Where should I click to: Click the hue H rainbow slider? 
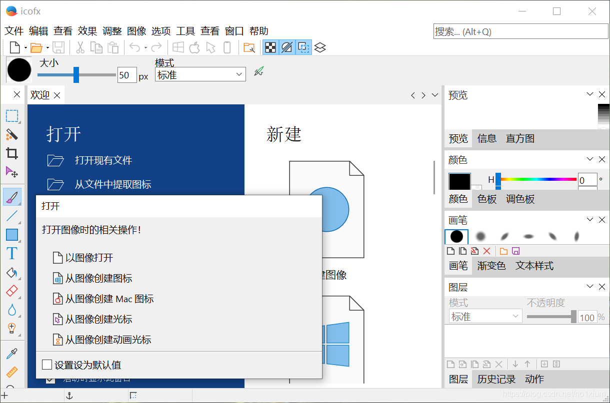[x=536, y=179]
